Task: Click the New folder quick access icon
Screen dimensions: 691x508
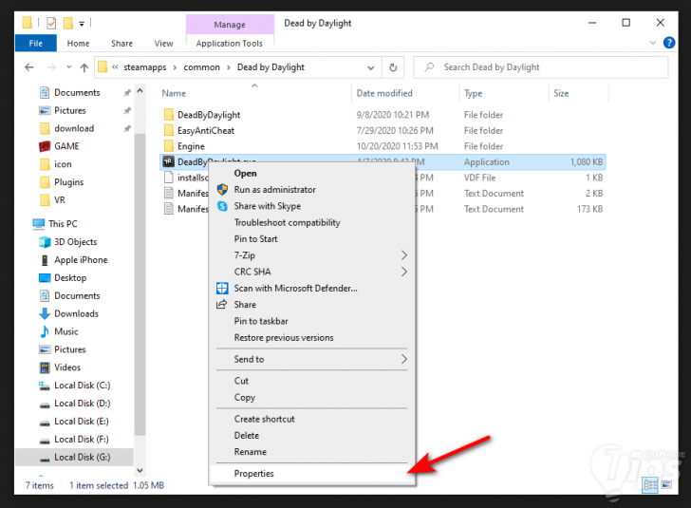Action: [68, 23]
